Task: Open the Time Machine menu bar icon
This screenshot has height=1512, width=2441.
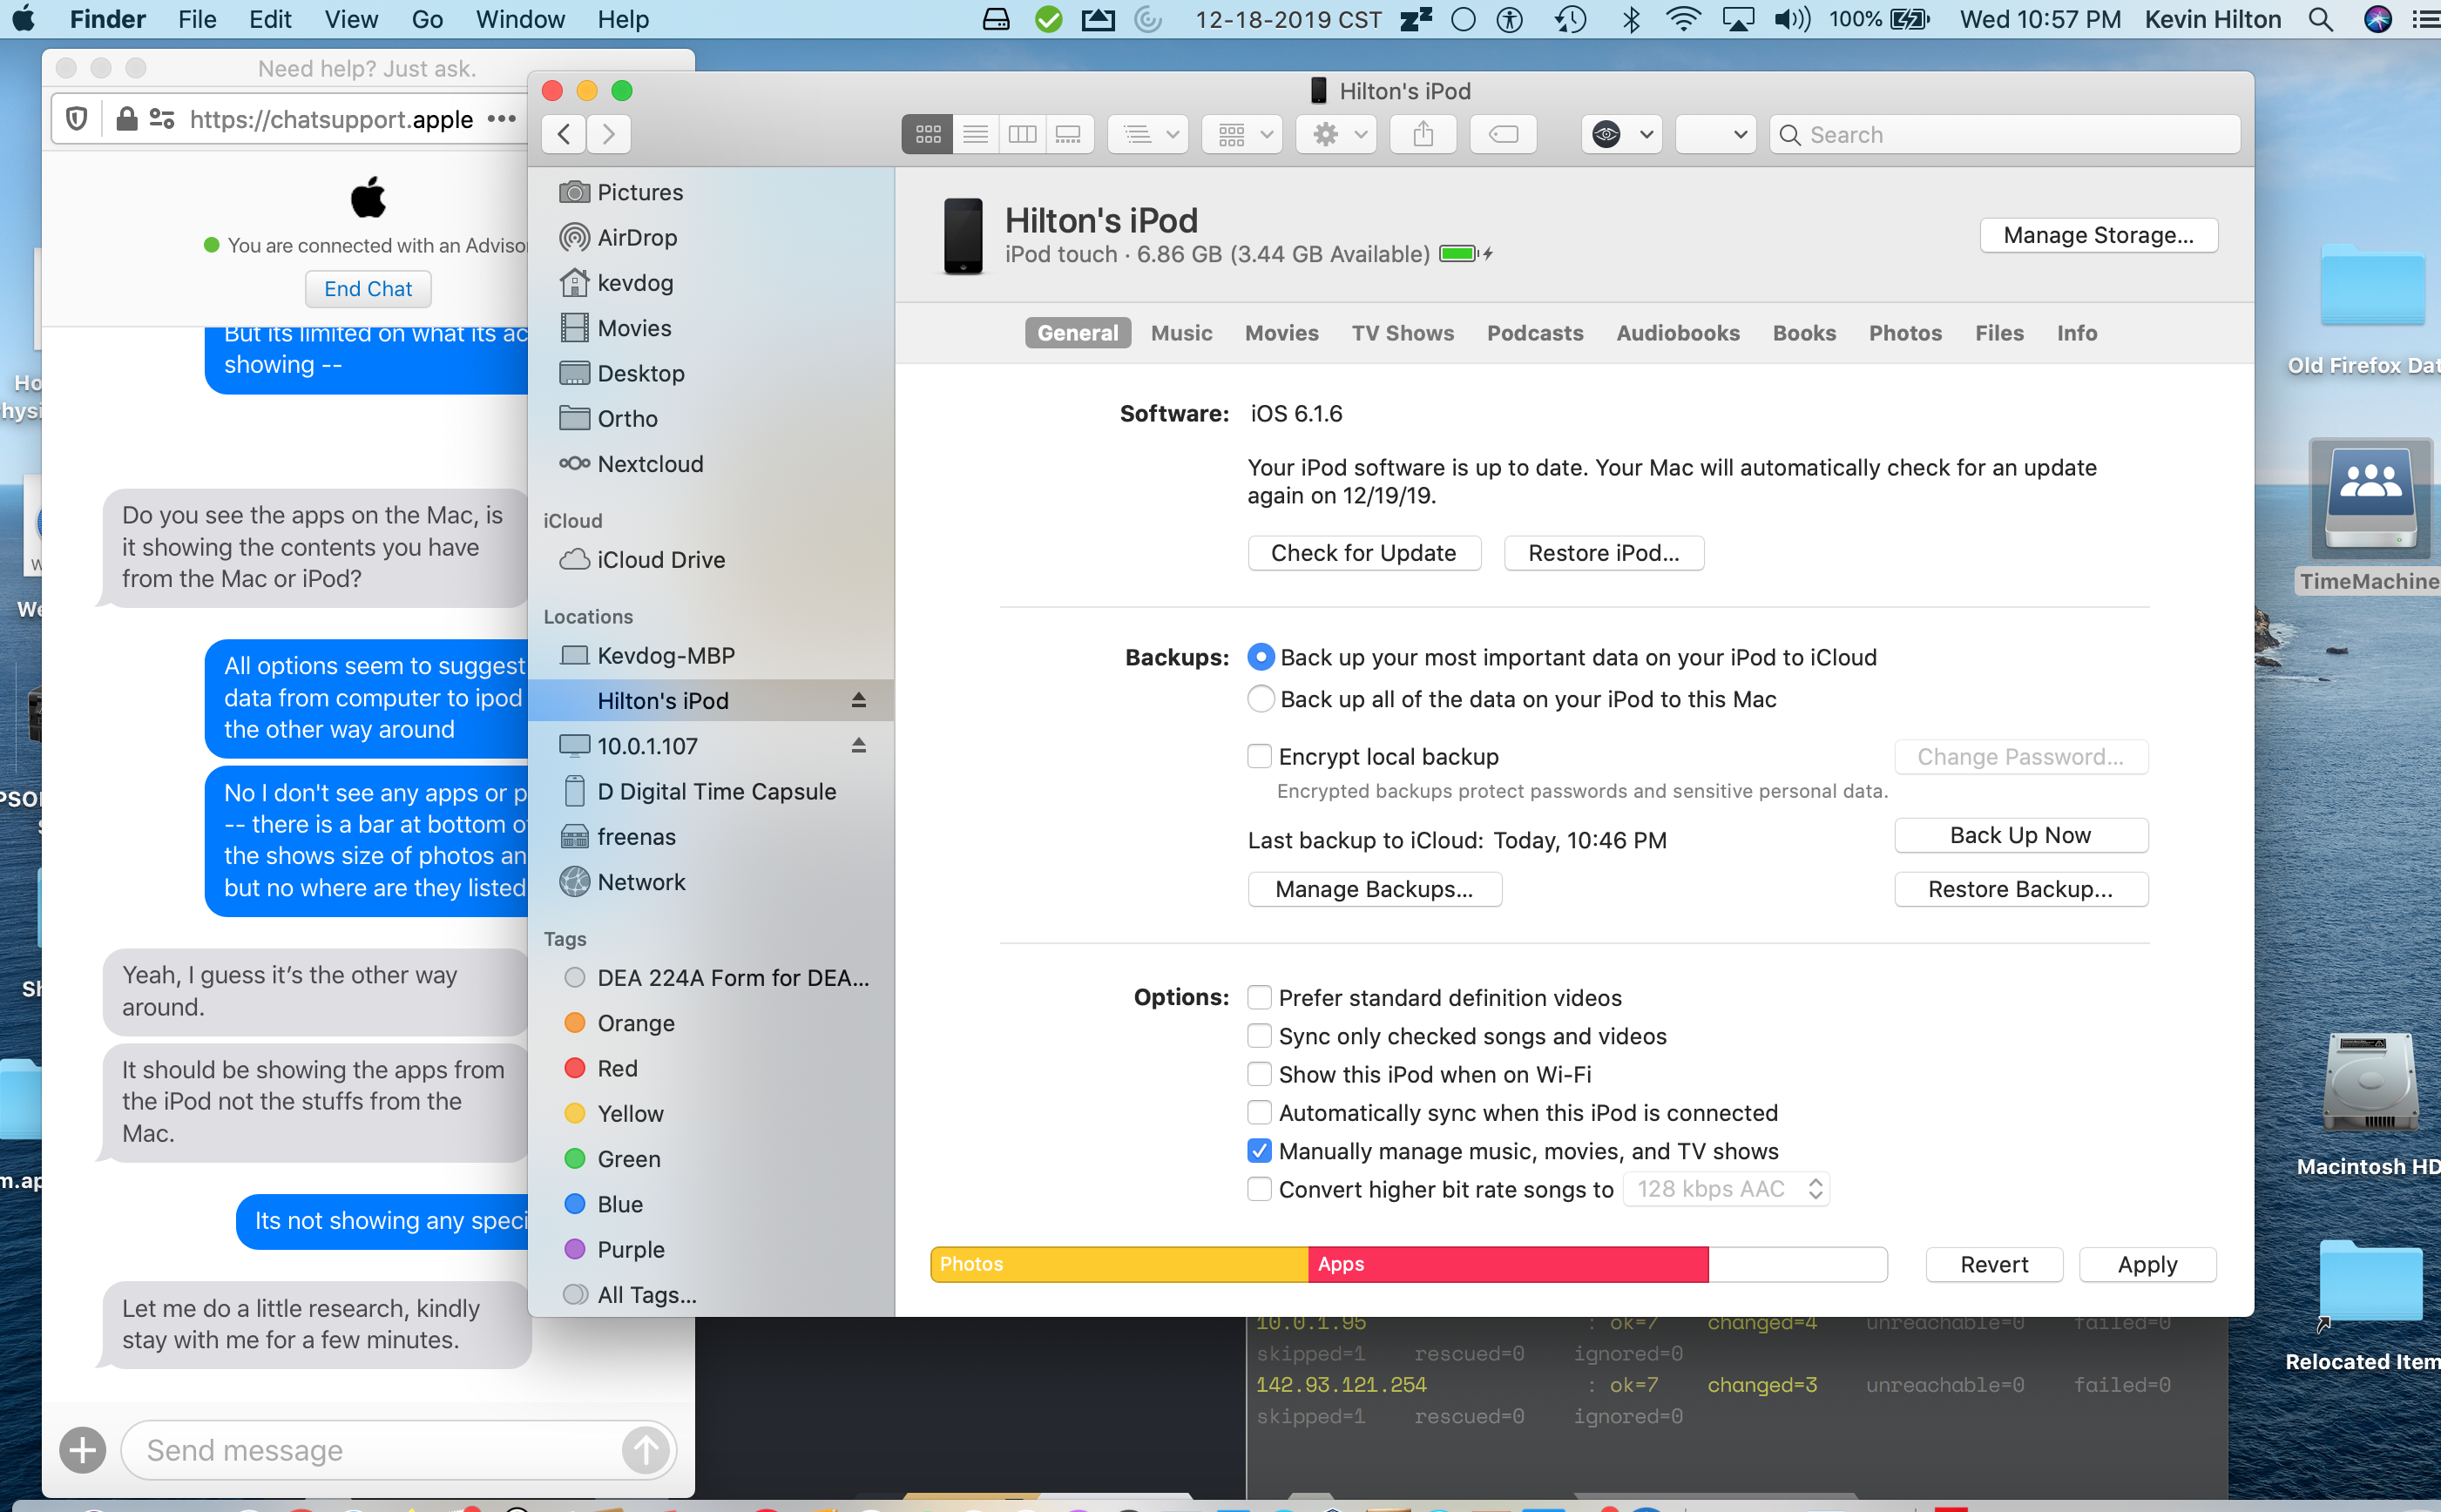Action: 1570,19
